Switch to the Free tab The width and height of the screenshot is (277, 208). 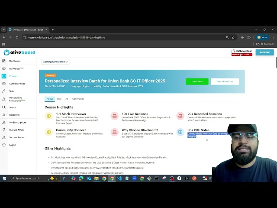click(59, 99)
